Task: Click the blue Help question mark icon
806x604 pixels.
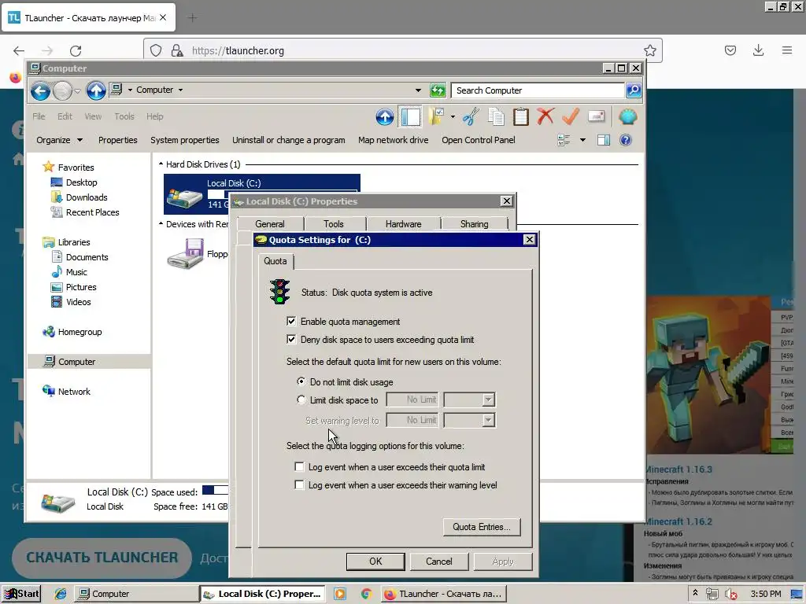Action: [626, 140]
